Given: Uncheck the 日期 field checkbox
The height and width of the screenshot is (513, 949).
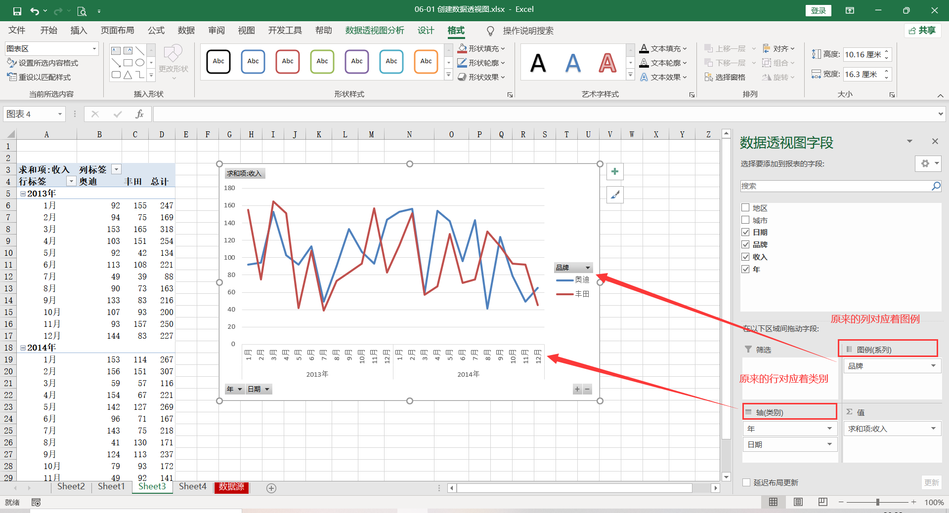Looking at the screenshot, I should [745, 232].
